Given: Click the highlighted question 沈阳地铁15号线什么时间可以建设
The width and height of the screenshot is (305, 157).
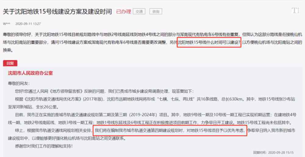Looking at the screenshot, I should point(209,42).
